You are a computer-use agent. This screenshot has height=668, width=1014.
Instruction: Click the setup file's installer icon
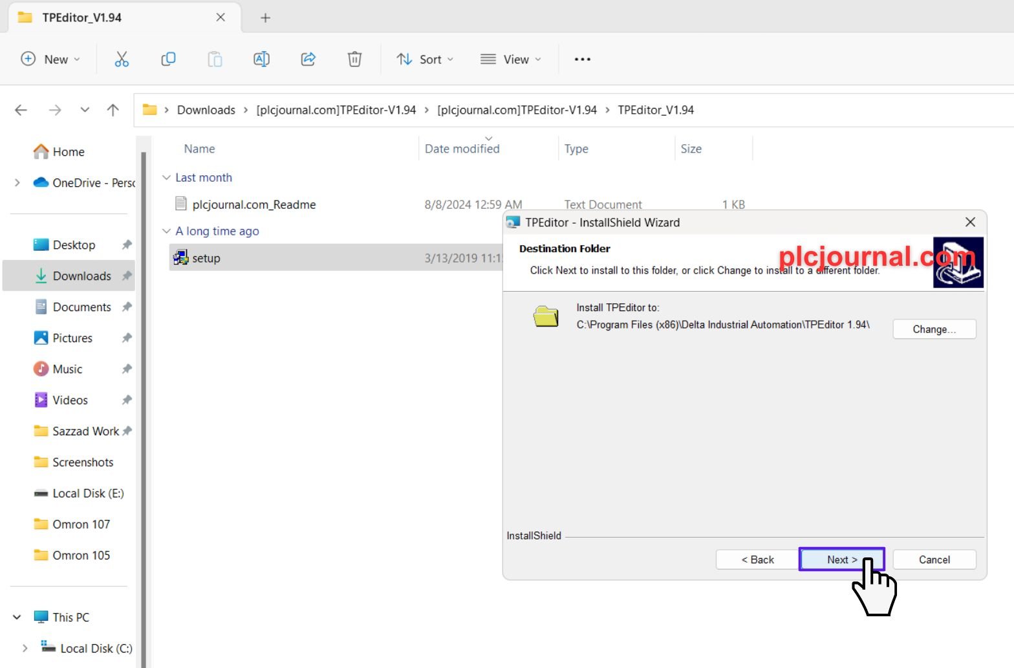(180, 258)
